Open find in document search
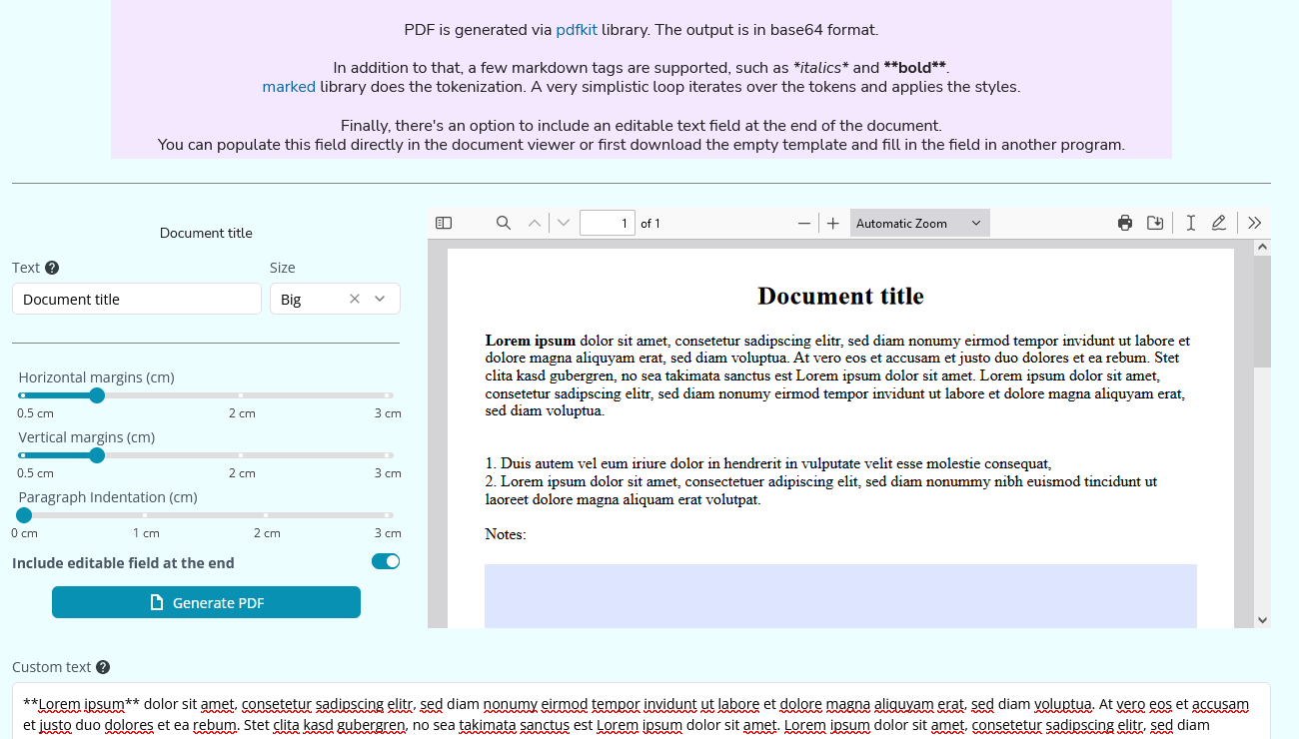 [x=504, y=223]
